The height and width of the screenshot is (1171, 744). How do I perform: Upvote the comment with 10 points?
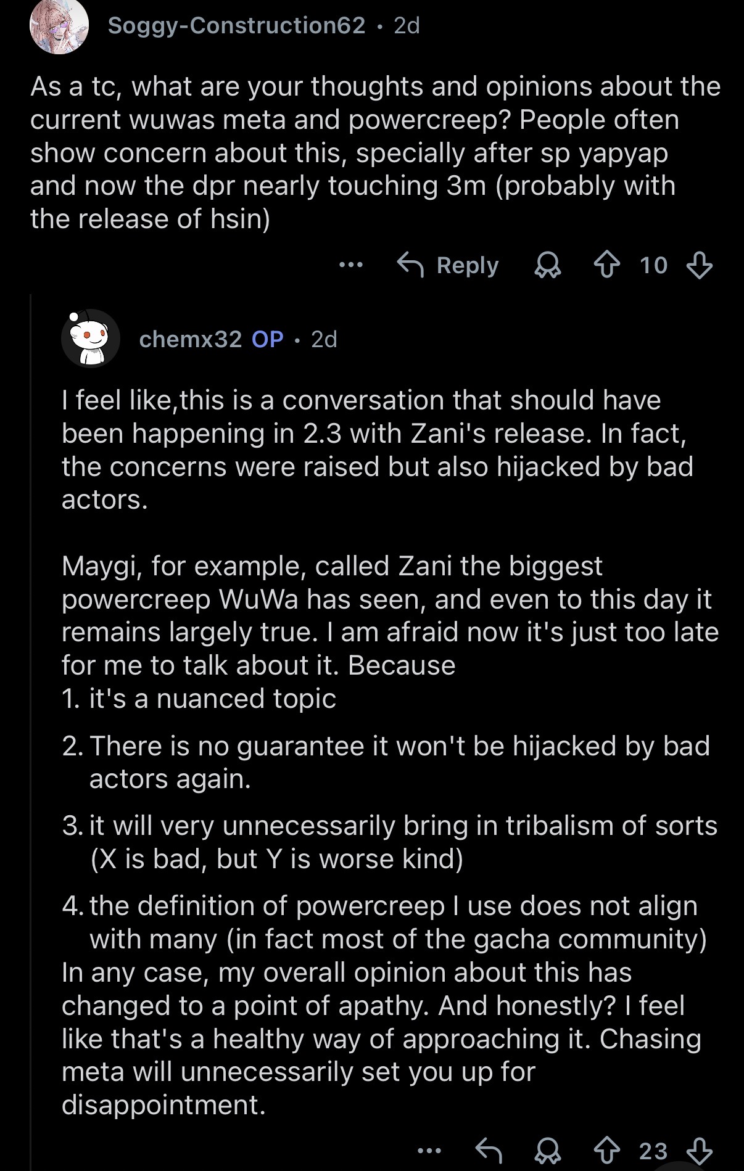(606, 266)
